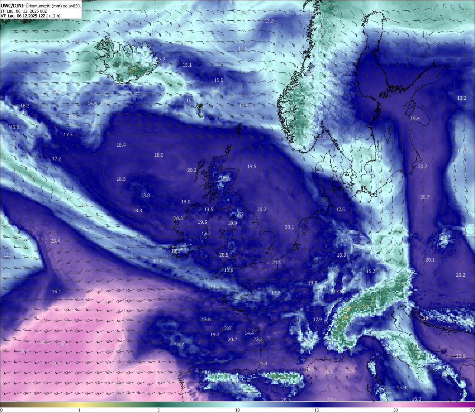The image size is (475, 413).
Task: Click the 22.8 value at right edge
Action: [x=461, y=356]
